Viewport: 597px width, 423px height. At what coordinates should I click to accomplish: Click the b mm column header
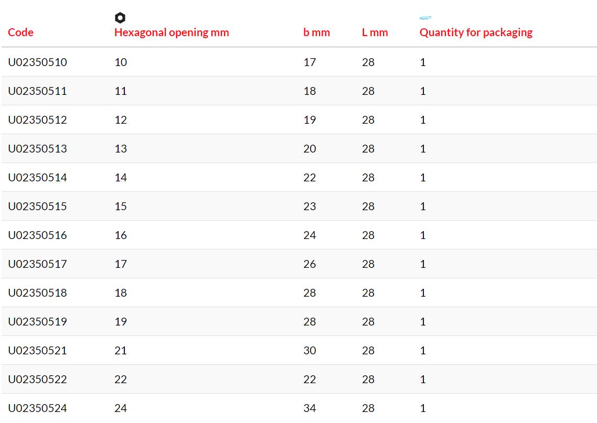[317, 32]
